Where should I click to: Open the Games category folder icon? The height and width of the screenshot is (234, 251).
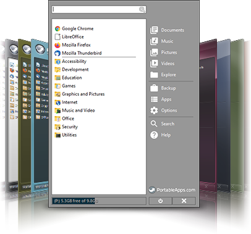pos(57,86)
